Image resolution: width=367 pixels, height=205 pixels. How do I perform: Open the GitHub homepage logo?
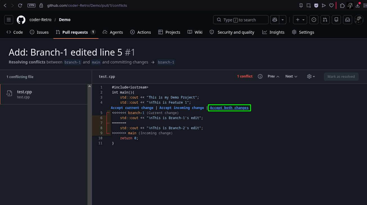pyautogui.click(x=21, y=20)
